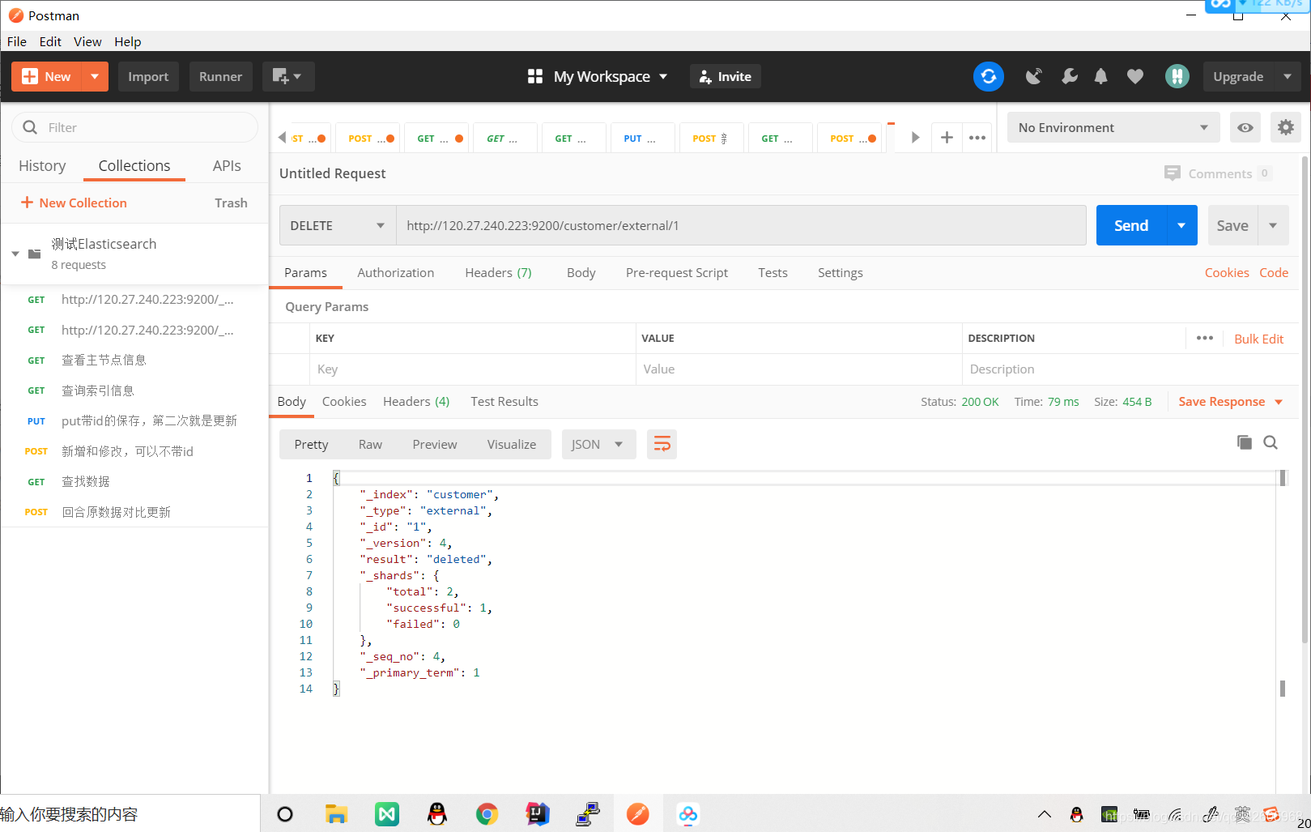Image resolution: width=1311 pixels, height=832 pixels.
Task: Open tab options three dots
Action: (977, 138)
